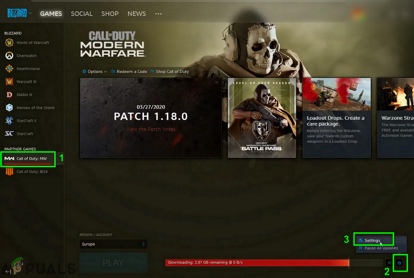Open the StarCraft icon
This screenshot has width=414, height=278.
coord(9,133)
